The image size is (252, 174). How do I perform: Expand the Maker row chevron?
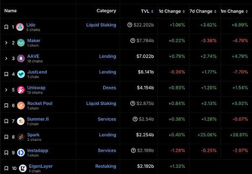pos(6,43)
